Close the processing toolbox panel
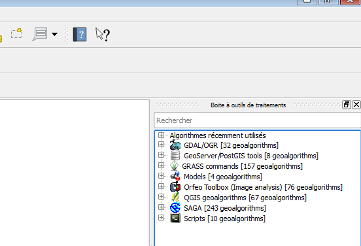361x246 pixels. pos(356,105)
